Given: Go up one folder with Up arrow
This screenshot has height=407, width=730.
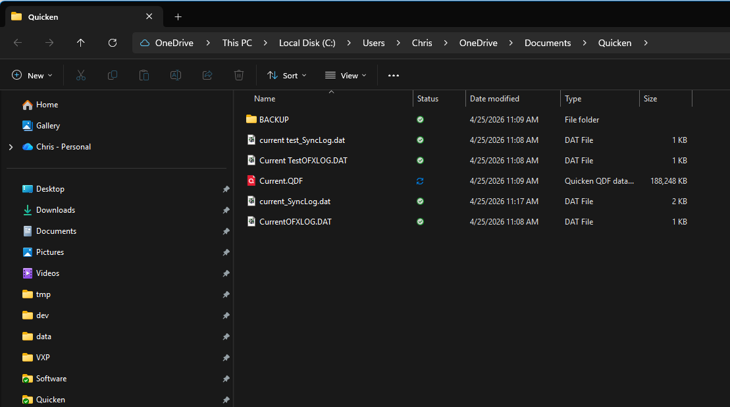Looking at the screenshot, I should click(x=81, y=43).
